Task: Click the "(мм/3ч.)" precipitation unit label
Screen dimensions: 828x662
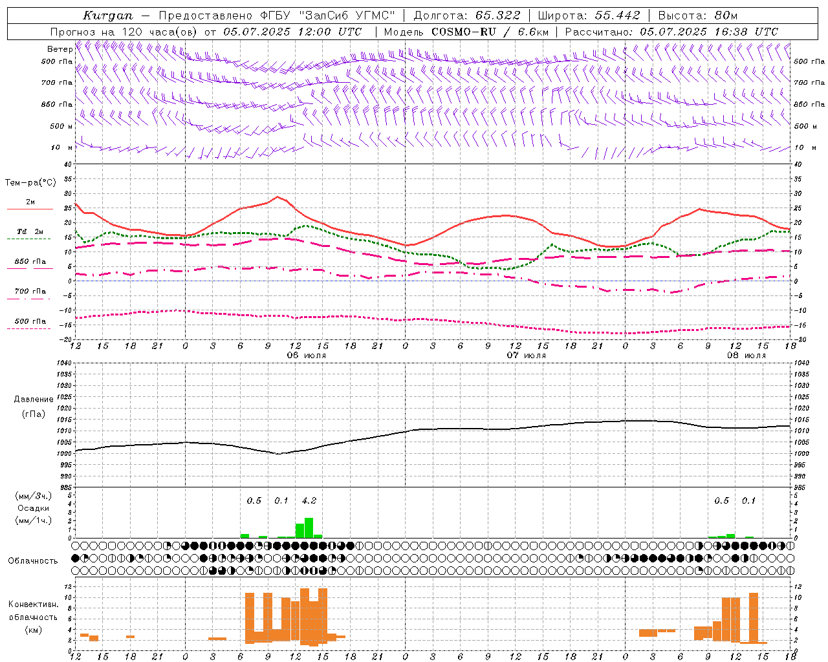Action: tap(33, 496)
